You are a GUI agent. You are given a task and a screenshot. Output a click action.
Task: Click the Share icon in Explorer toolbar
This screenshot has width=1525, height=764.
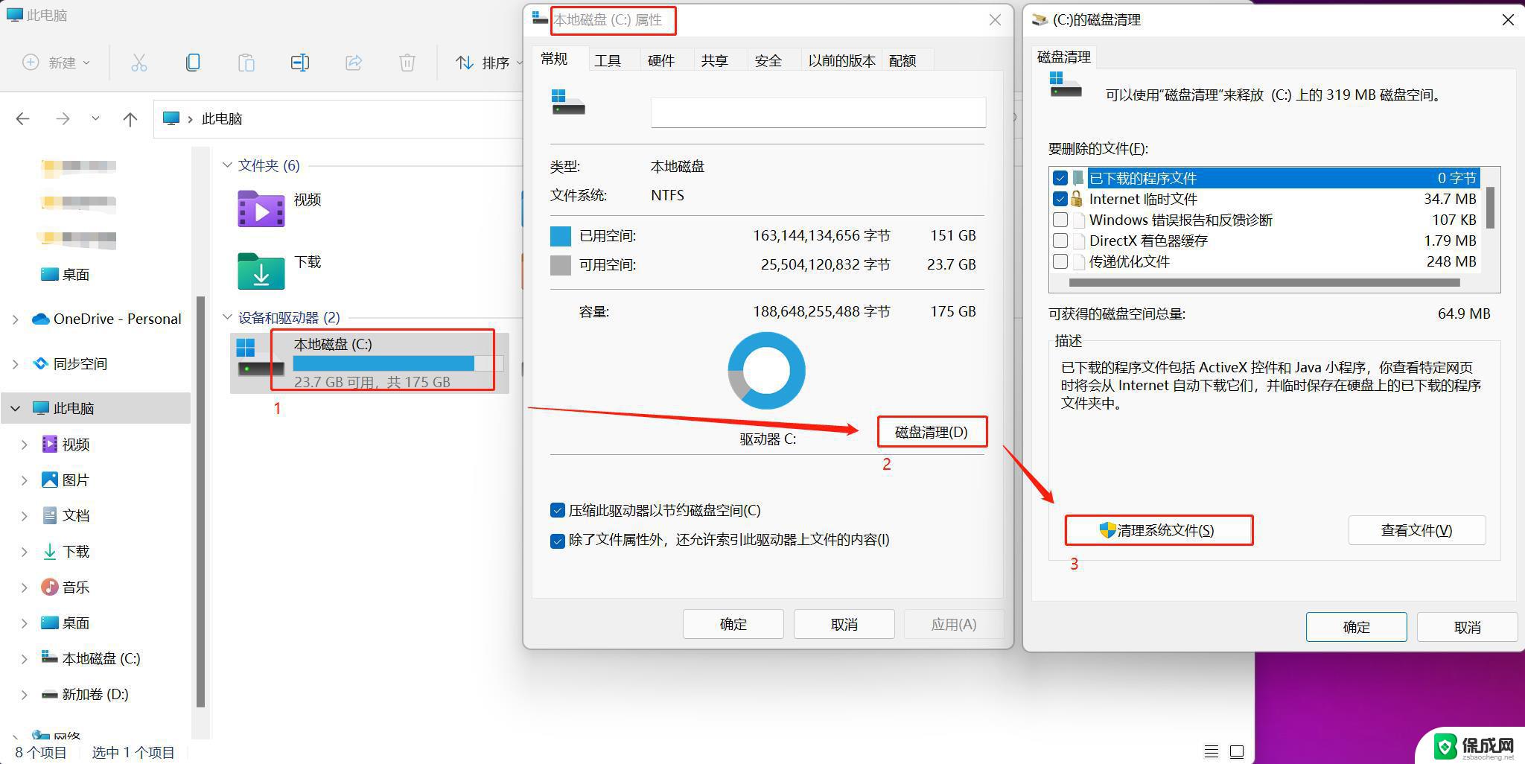(x=354, y=63)
